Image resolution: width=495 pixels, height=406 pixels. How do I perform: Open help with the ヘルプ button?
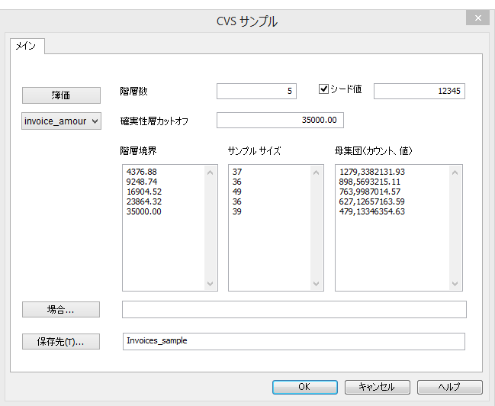point(449,387)
